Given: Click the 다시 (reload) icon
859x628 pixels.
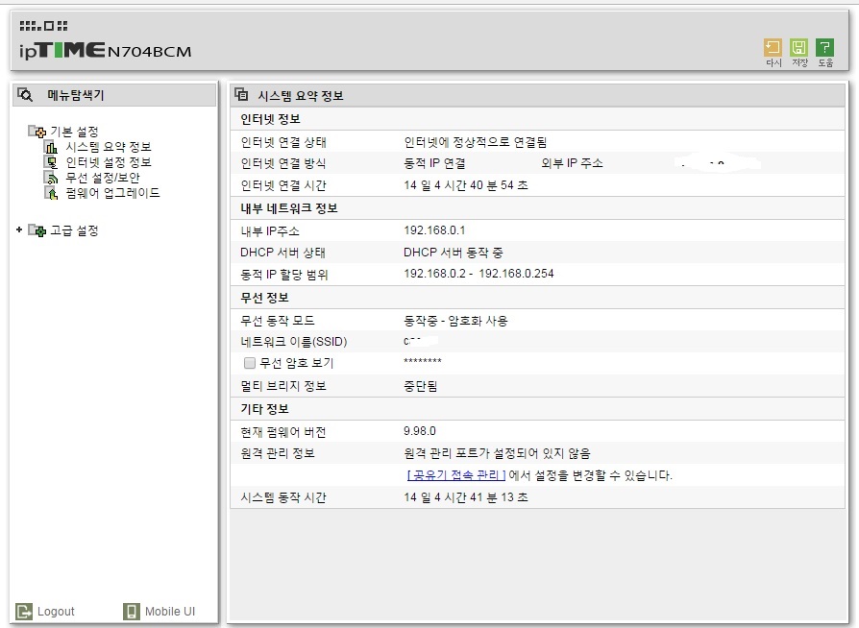Looking at the screenshot, I should (x=773, y=48).
